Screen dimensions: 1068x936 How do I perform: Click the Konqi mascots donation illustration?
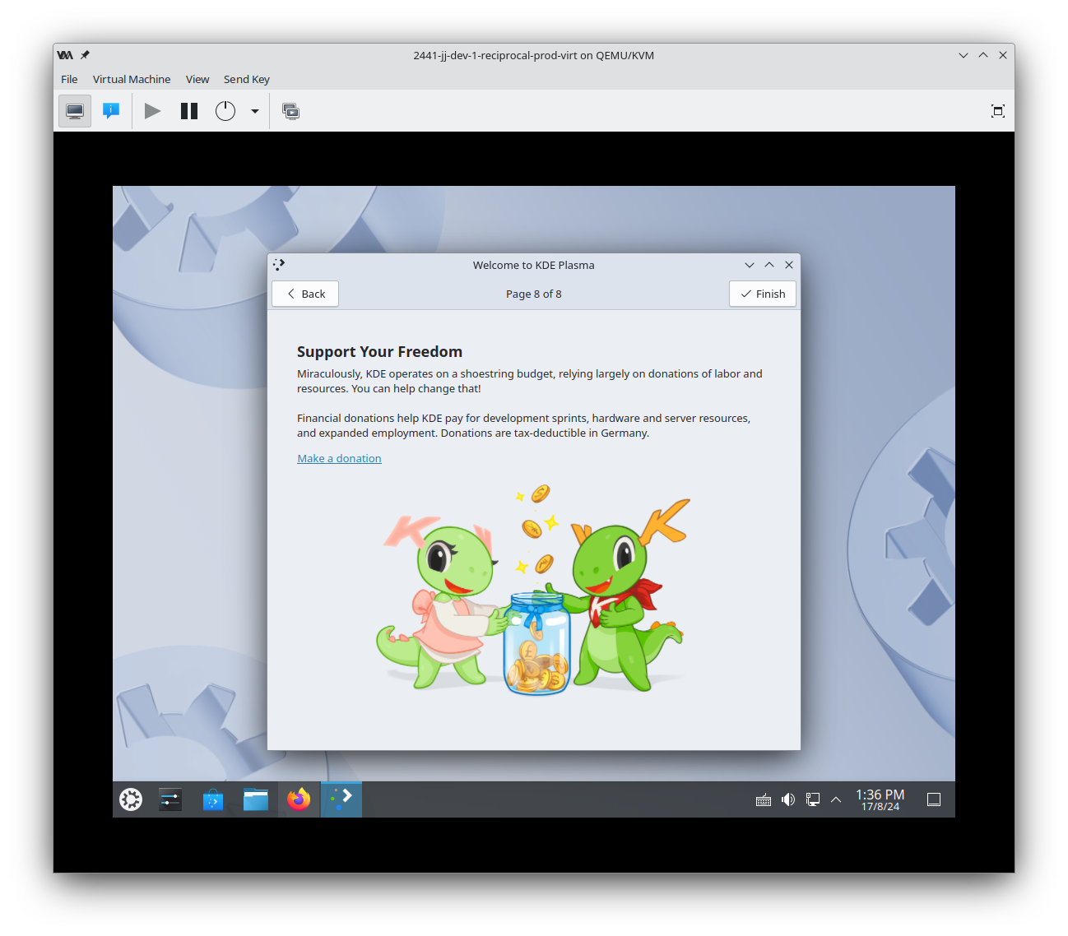click(534, 590)
